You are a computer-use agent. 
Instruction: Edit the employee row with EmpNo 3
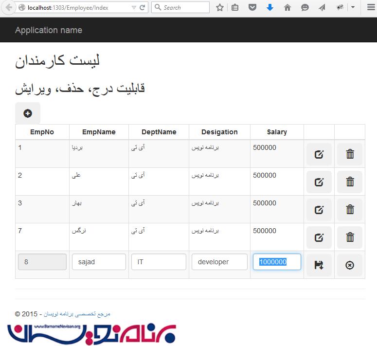[x=319, y=210]
